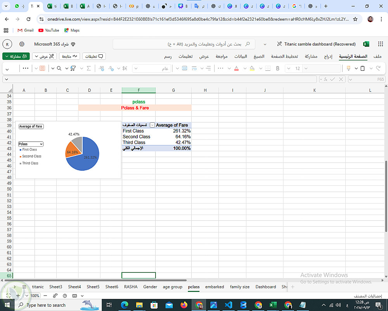Click the sort and filter icon
Viewport: 388px width, 311px height.
73,68
